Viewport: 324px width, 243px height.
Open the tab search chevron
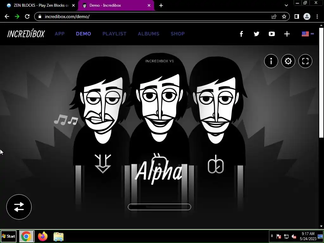[x=286, y=5]
